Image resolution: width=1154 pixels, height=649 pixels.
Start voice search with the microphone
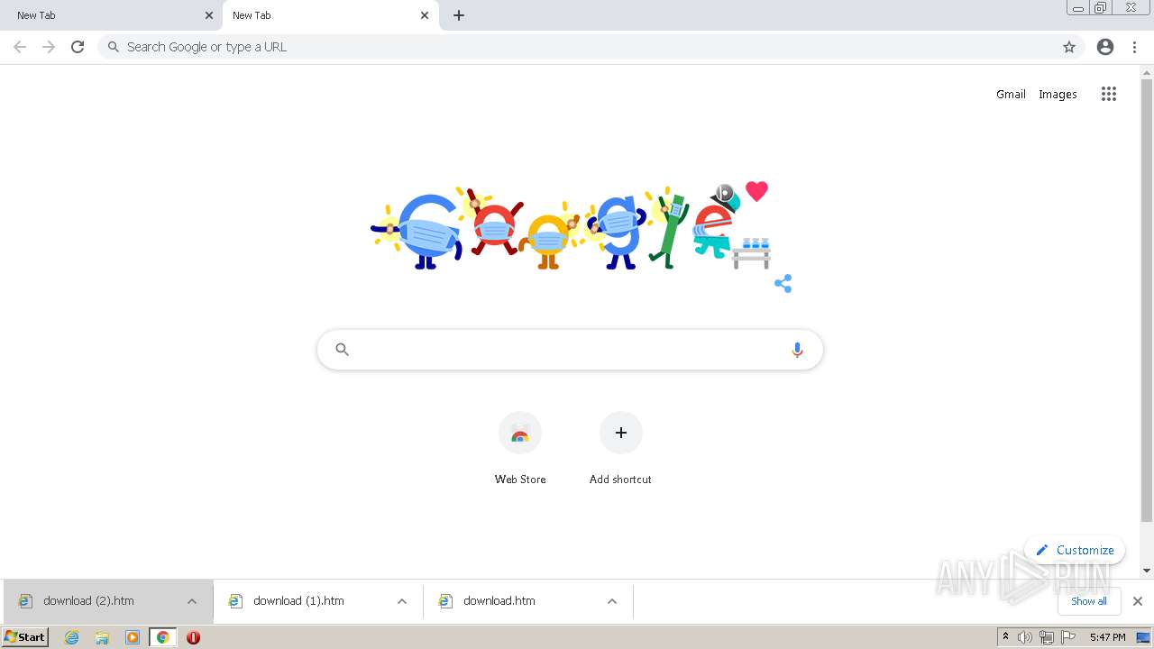(797, 350)
